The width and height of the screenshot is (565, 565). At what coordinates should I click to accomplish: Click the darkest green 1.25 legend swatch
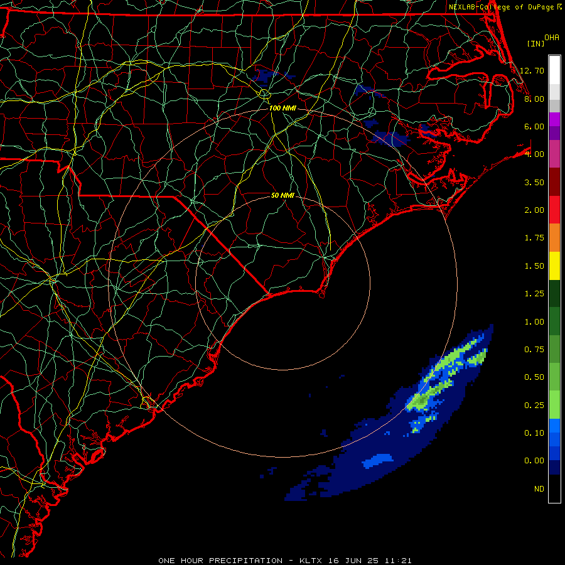click(x=554, y=294)
